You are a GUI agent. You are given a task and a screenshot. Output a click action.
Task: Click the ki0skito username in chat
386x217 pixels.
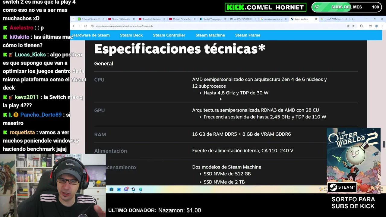19,37
